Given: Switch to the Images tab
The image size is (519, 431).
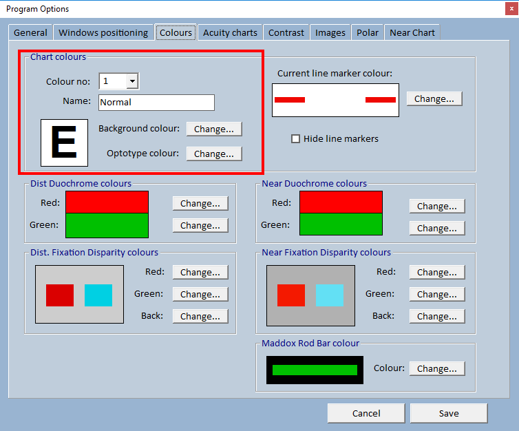Looking at the screenshot, I should point(330,33).
